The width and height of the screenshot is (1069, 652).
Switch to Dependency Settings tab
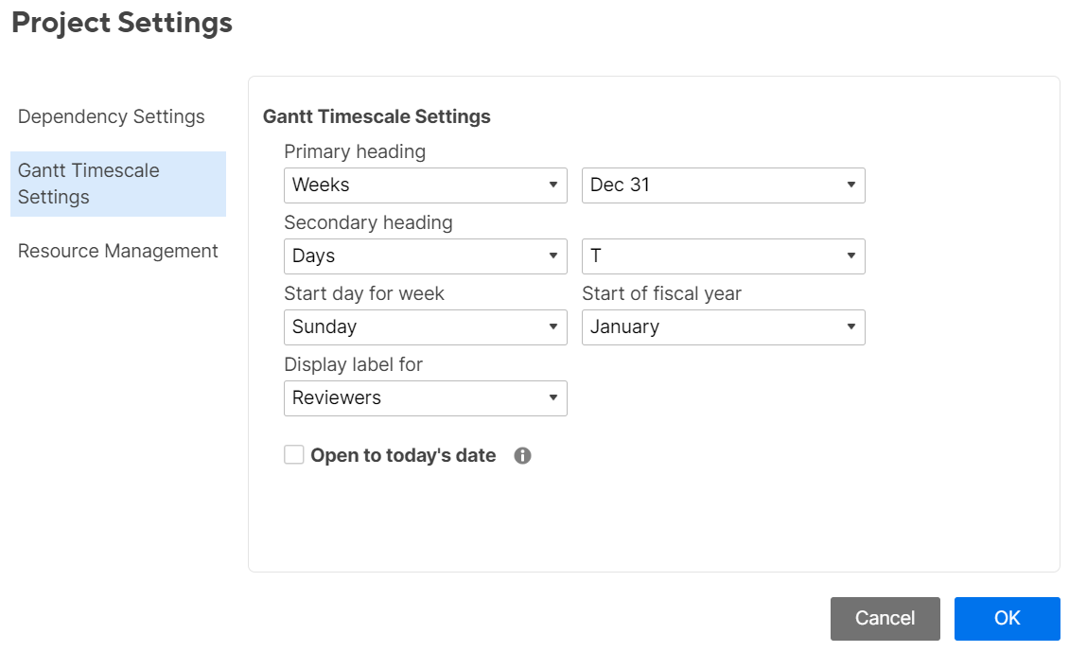click(112, 117)
